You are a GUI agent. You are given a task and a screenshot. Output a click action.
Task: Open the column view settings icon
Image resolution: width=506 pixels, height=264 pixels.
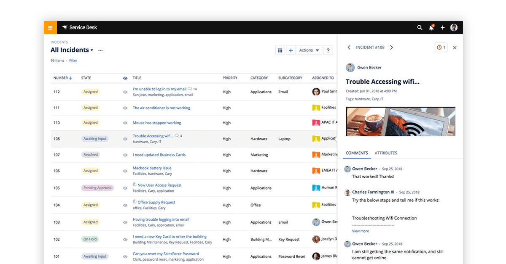coord(280,50)
